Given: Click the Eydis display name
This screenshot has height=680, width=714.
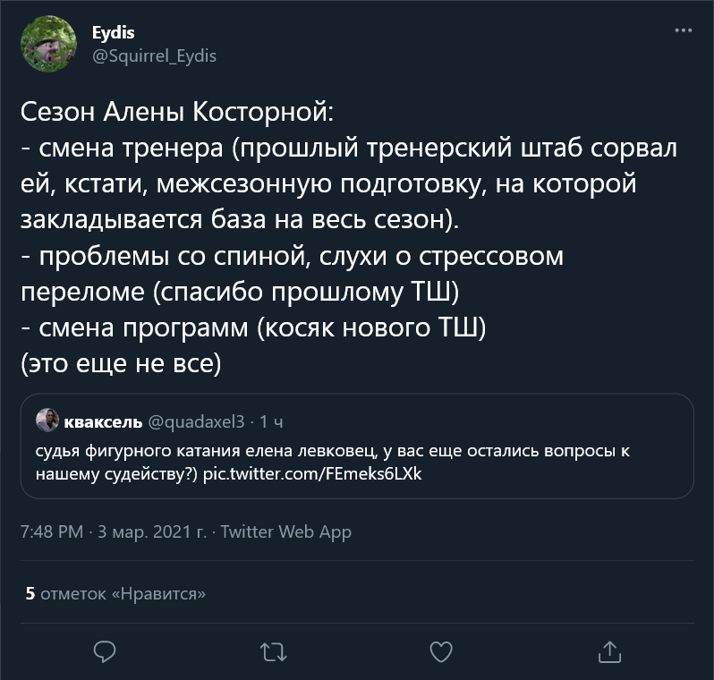Looking at the screenshot, I should (x=113, y=33).
